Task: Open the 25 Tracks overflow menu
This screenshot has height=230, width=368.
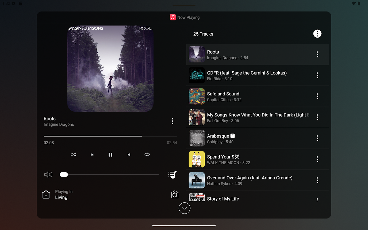Action: (x=317, y=34)
